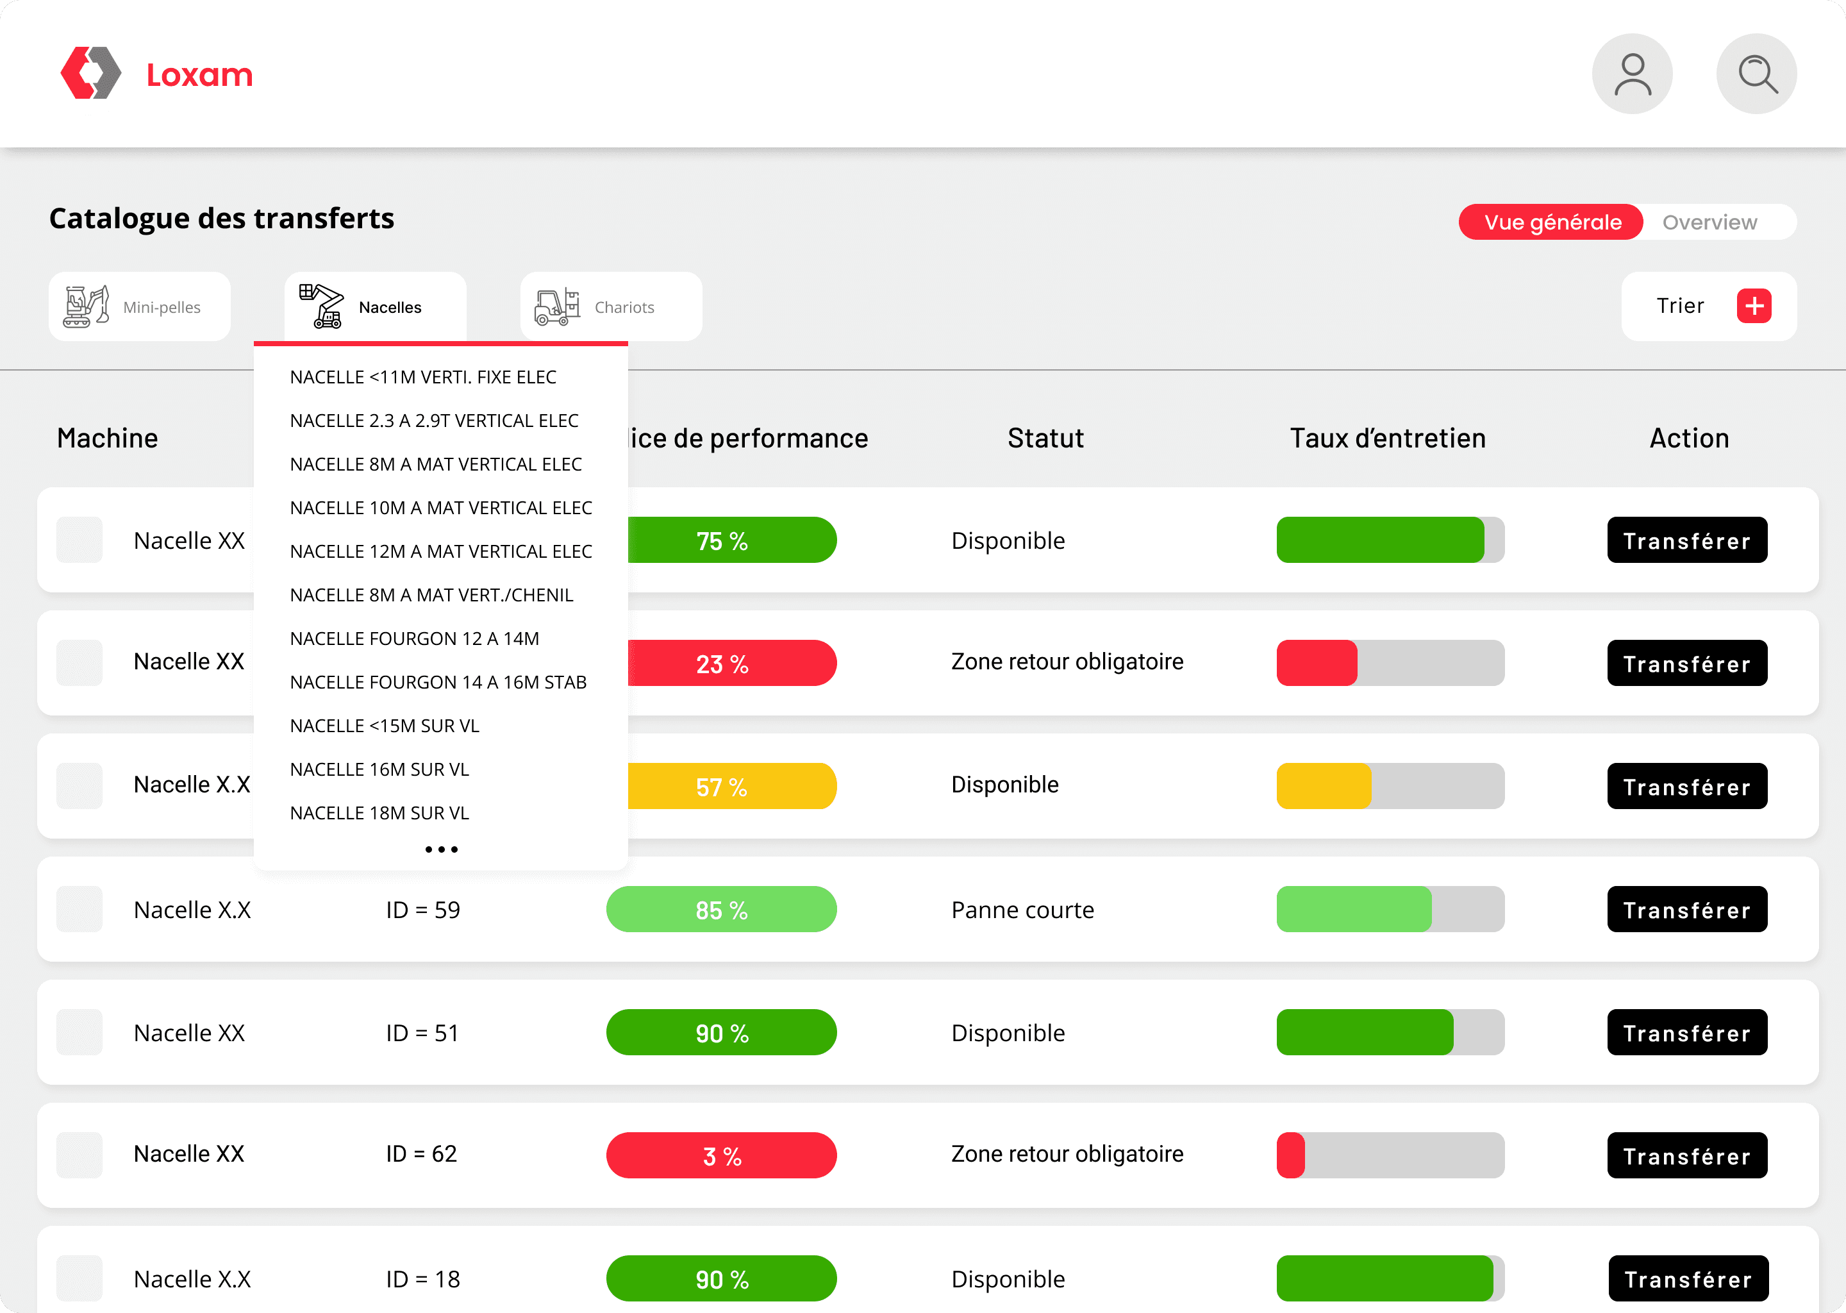Switch to the Overview view toggle
Viewport: 1846px width, 1313px height.
click(x=1709, y=222)
